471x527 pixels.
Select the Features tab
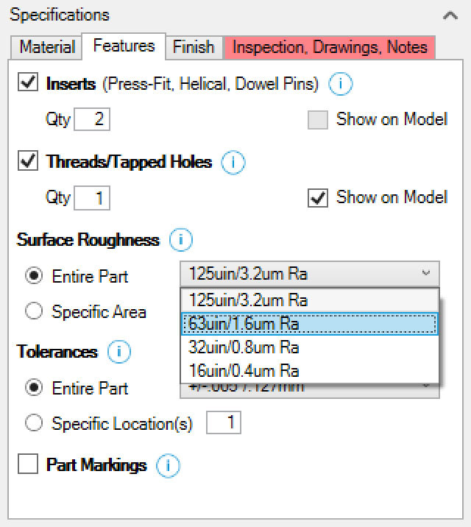pos(124,46)
